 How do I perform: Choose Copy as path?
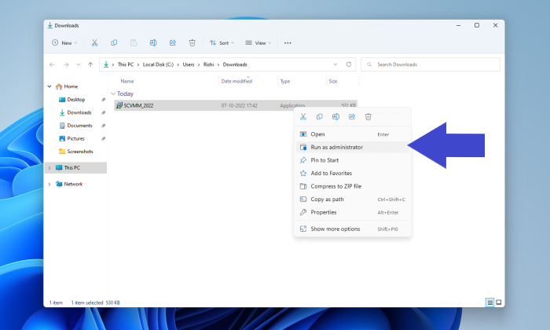(x=352, y=200)
